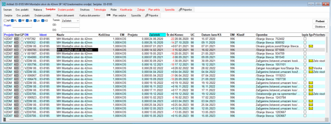The height and width of the screenshot is (124, 331).
Task: Click the envelope icon in the 28.02.2022 row
Action: coord(311,68)
